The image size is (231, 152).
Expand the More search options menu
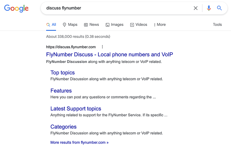(x=160, y=24)
